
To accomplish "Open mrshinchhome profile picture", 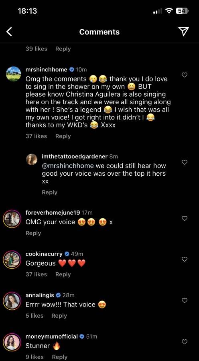I will 13,74.
